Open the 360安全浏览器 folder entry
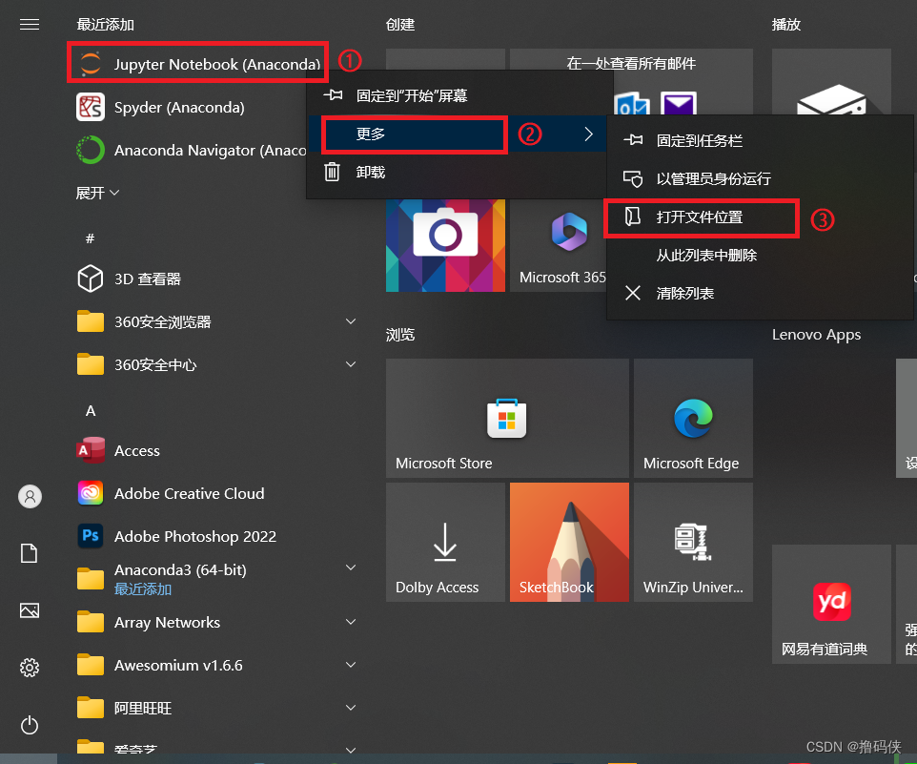Image resolution: width=917 pixels, height=764 pixels. [x=216, y=321]
